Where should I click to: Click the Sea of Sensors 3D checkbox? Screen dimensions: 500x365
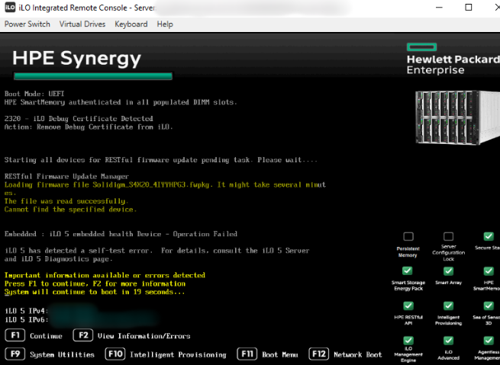click(x=489, y=306)
